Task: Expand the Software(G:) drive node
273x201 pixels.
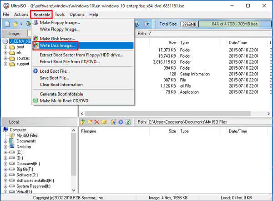Action: (x=5, y=175)
